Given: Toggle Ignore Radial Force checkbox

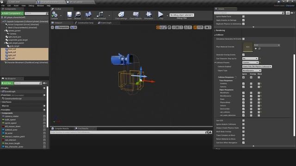Looking at the screenshot, I should click(243, 17).
